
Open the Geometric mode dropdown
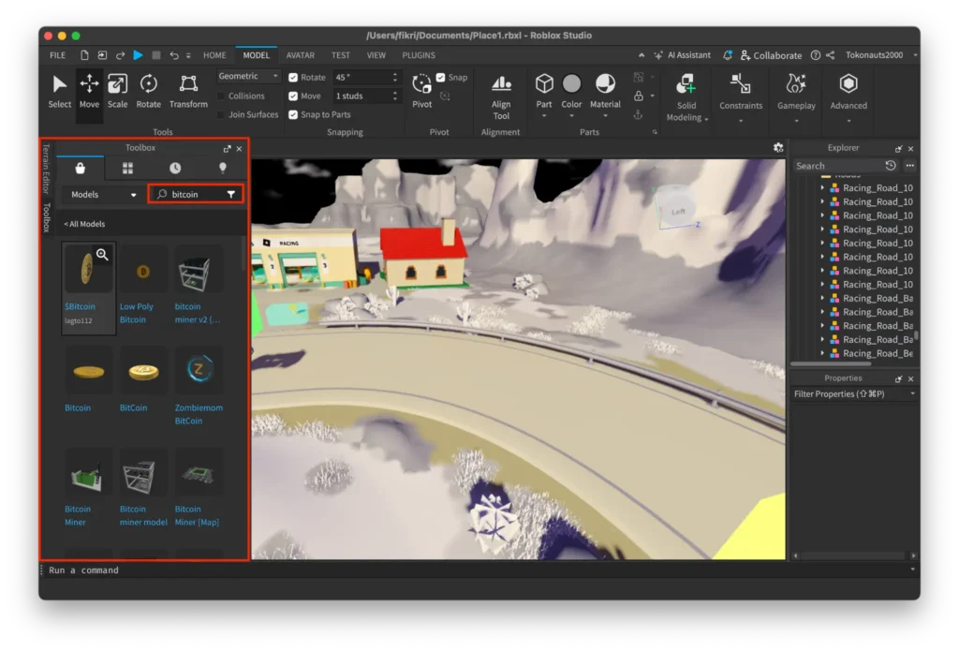click(248, 76)
